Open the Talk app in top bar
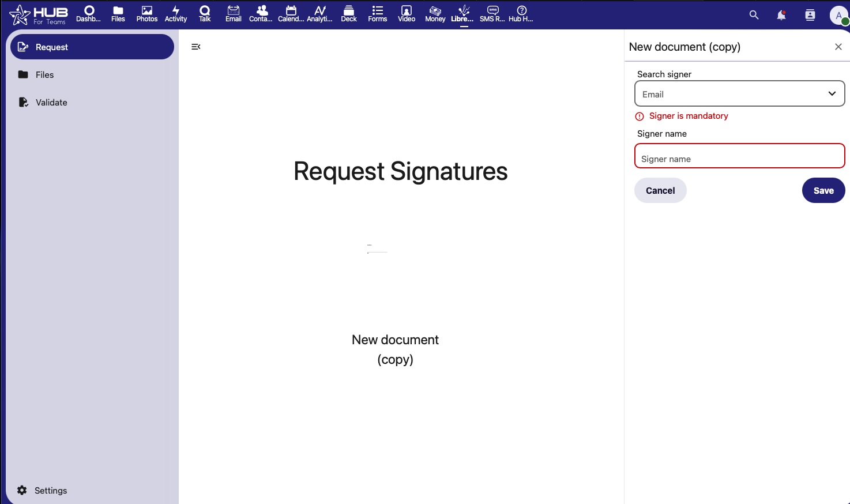 click(x=205, y=14)
